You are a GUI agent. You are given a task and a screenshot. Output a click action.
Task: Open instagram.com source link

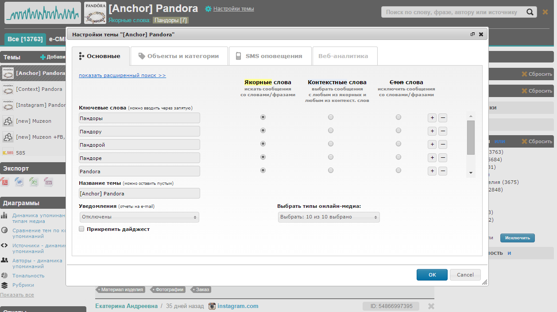pos(238,306)
